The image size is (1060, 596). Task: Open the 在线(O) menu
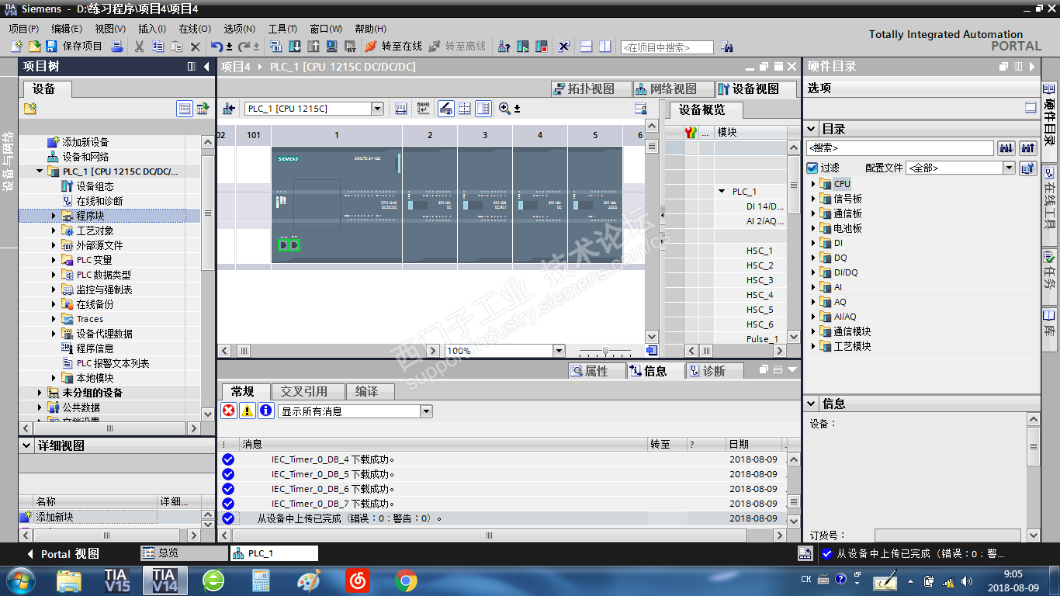point(195,29)
